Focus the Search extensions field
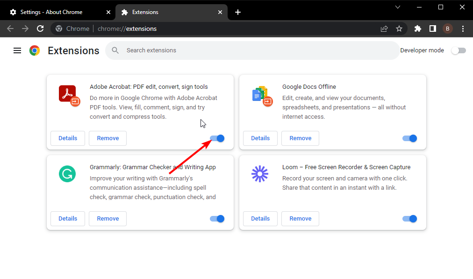 click(252, 50)
